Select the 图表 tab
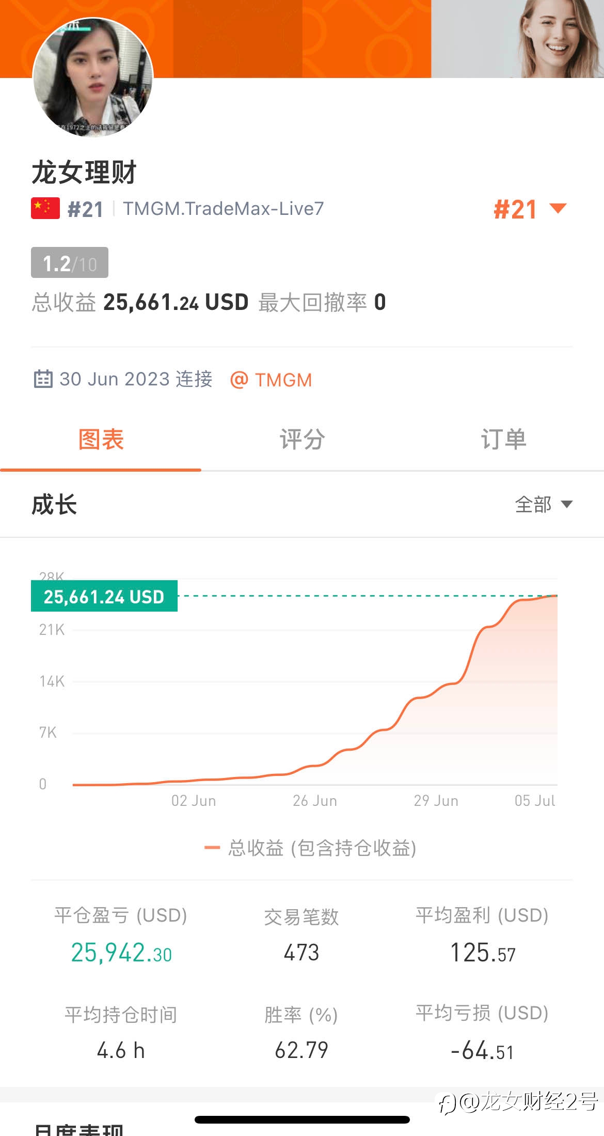This screenshot has height=1136, width=604. pyautogui.click(x=101, y=440)
